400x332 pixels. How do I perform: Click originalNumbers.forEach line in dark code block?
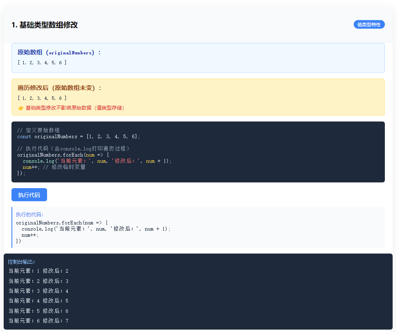(63, 155)
